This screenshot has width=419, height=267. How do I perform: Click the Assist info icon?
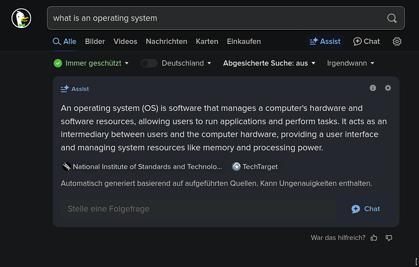(x=373, y=88)
